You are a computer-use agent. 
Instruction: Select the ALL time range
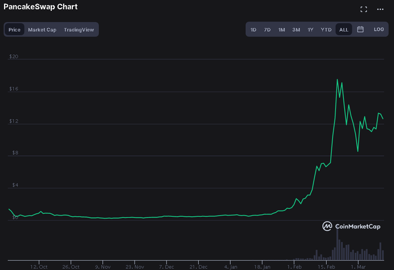(344, 30)
